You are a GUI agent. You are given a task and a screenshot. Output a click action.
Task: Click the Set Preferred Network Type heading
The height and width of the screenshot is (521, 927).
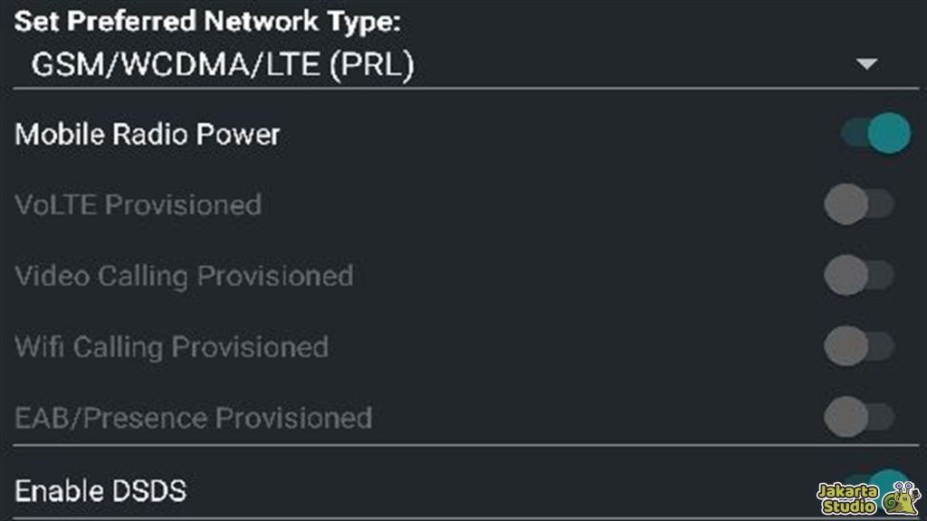[206, 23]
